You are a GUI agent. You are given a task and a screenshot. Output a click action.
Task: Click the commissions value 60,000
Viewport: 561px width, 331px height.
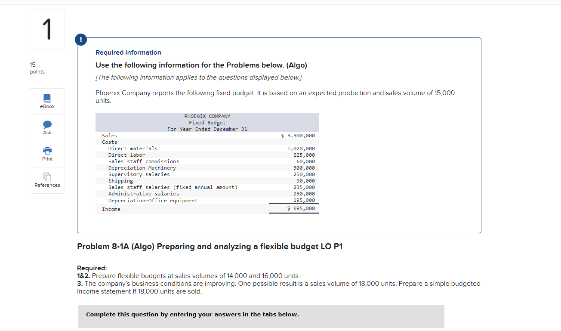point(305,161)
